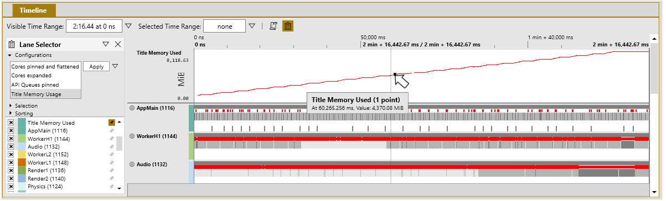Edit the Visible Time Range field
666x201 pixels.
[94, 26]
